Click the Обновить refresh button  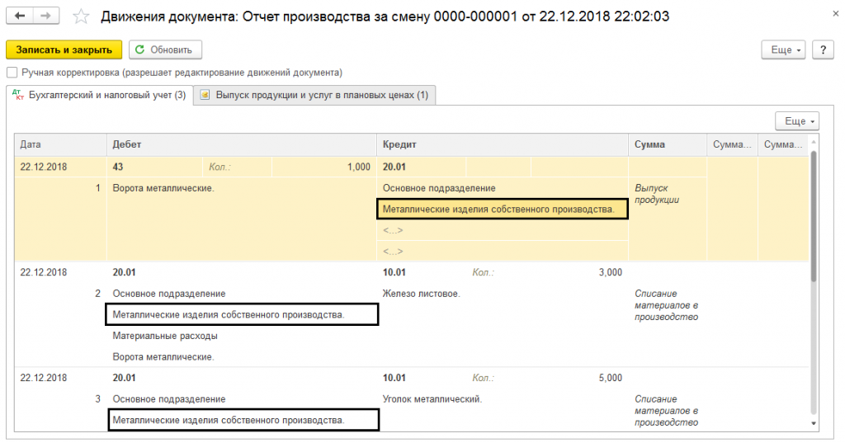(x=164, y=50)
